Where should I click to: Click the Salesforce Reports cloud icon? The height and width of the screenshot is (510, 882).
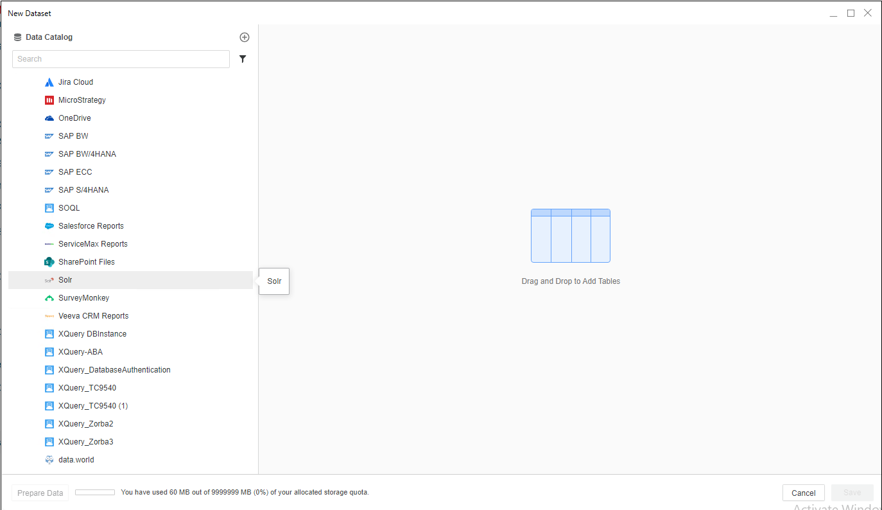[49, 226]
